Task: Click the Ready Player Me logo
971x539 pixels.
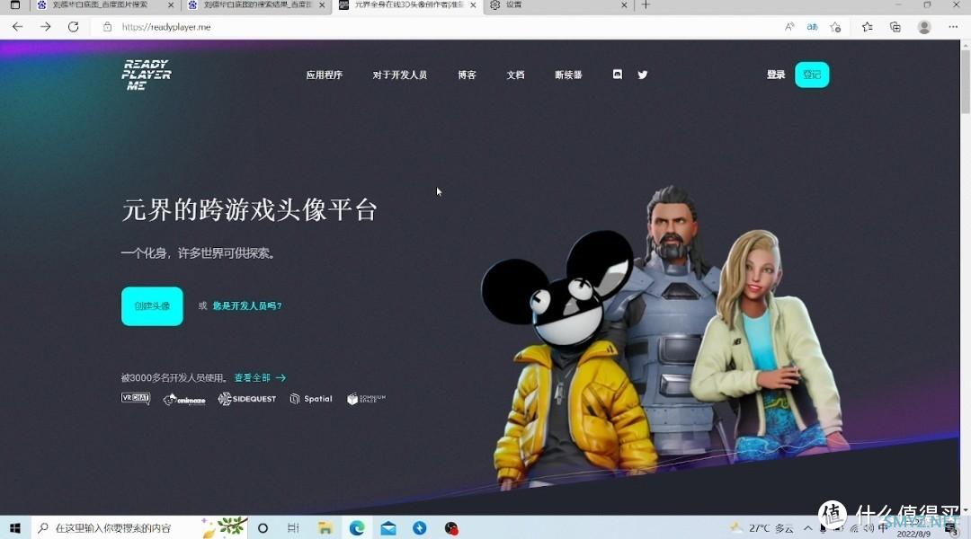Action: [147, 75]
